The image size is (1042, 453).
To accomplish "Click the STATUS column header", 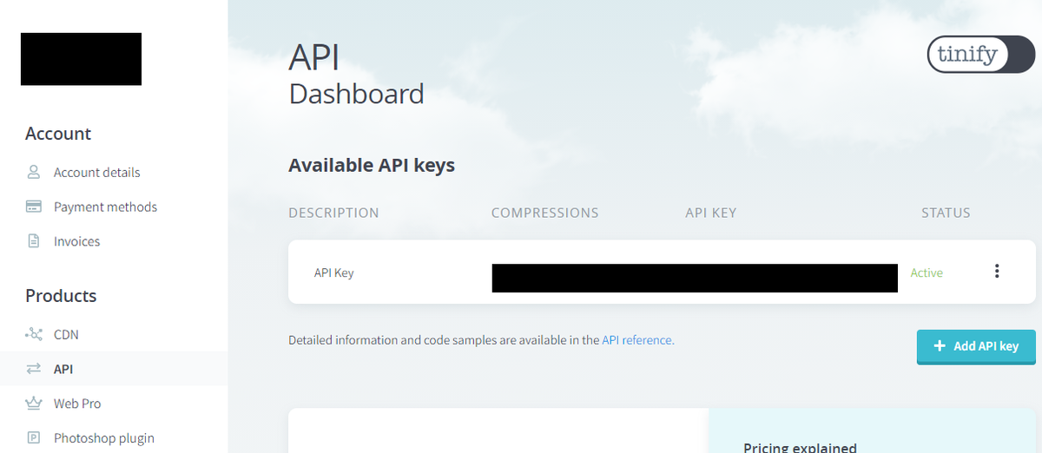I will (946, 213).
